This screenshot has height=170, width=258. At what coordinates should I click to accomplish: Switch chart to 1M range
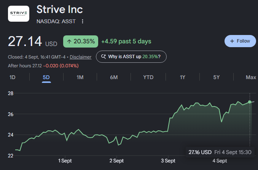tap(80, 77)
